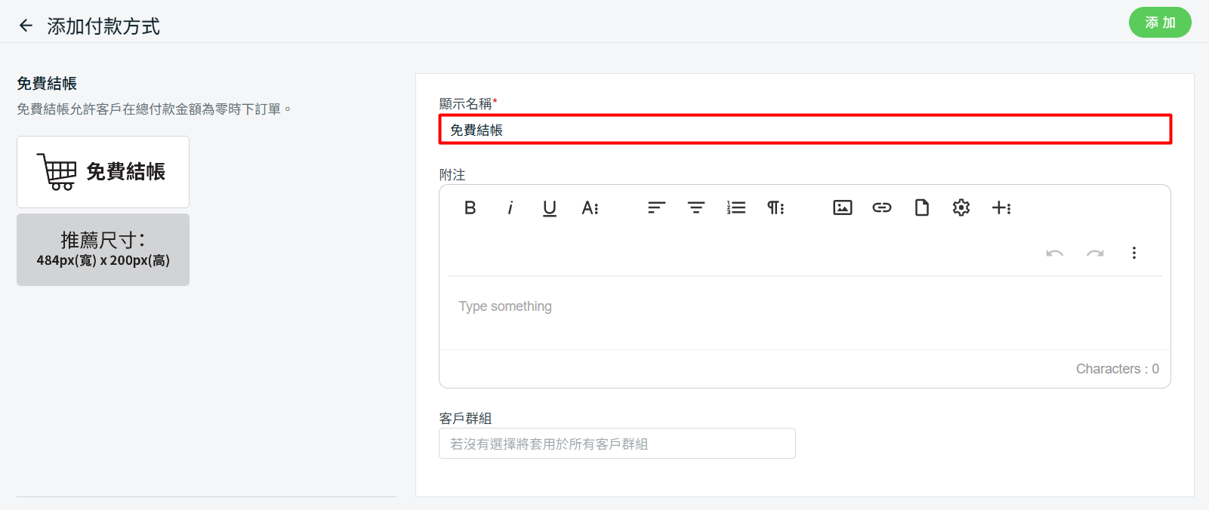Undo the last editor change

[x=1055, y=253]
